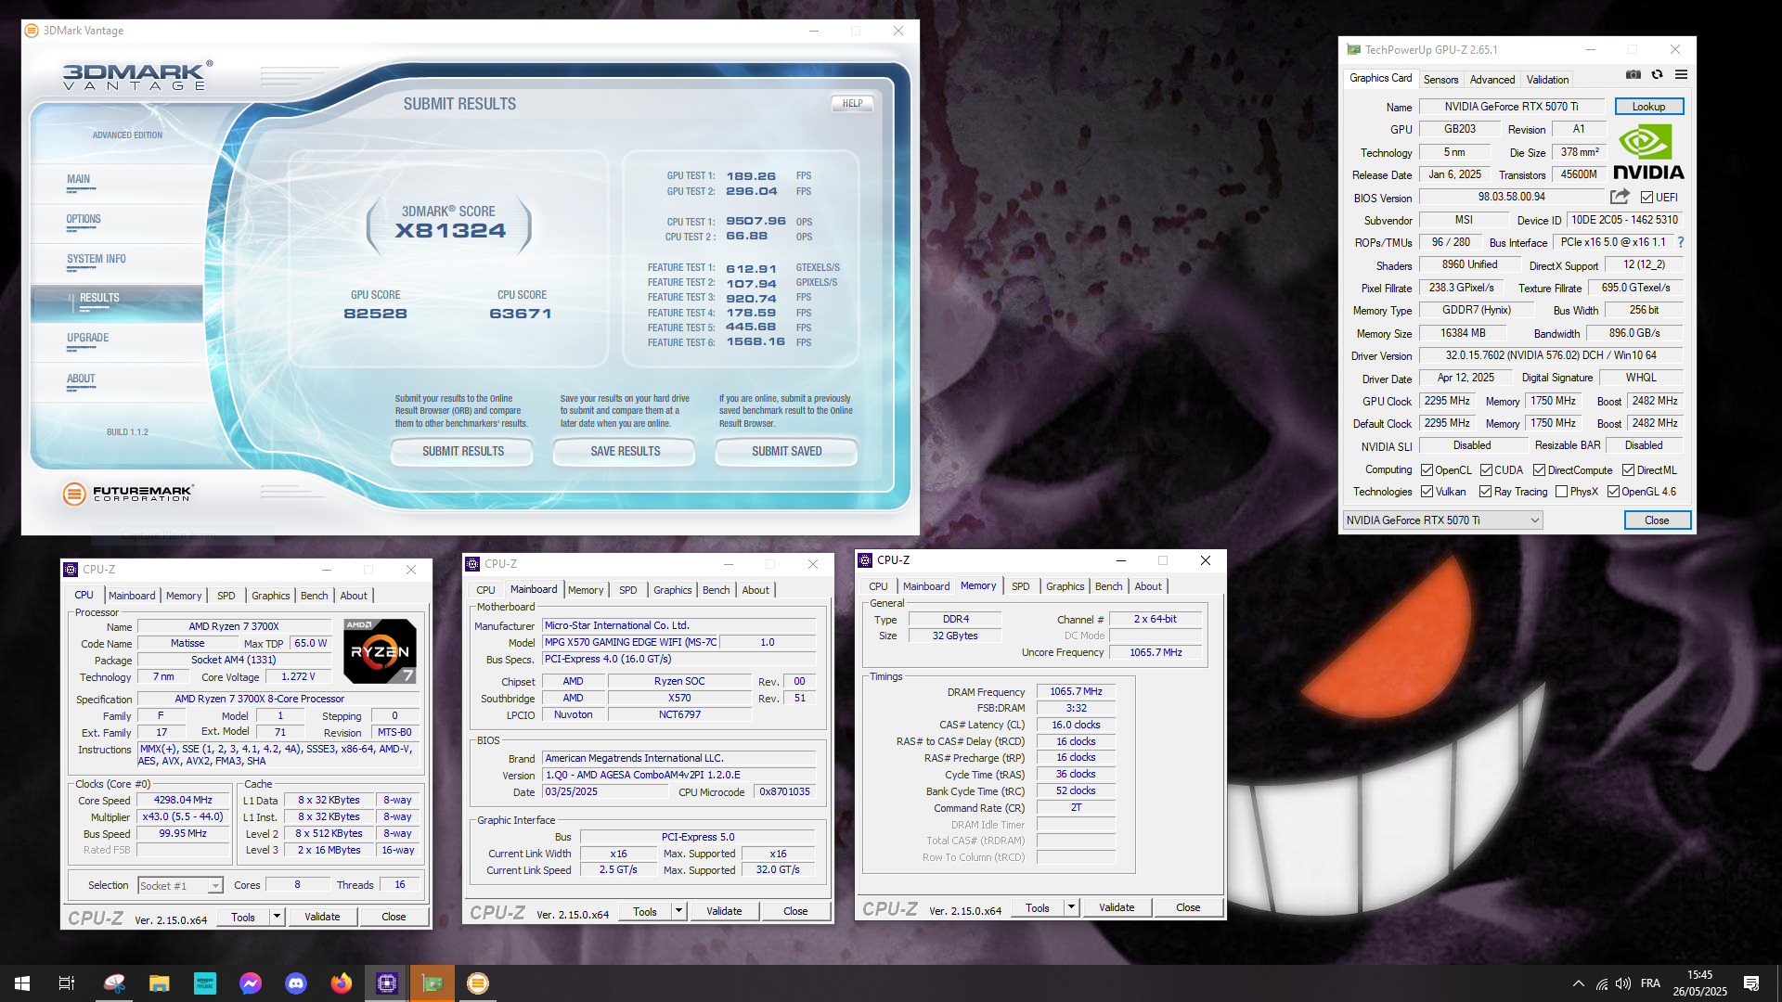
Task: Open the GPU selection dropdown in GPU-Z
Action: 1442,520
